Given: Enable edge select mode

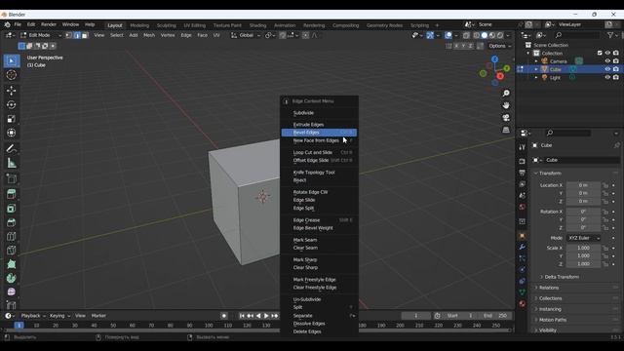Looking at the screenshot, I should pyautogui.click(x=77, y=35).
